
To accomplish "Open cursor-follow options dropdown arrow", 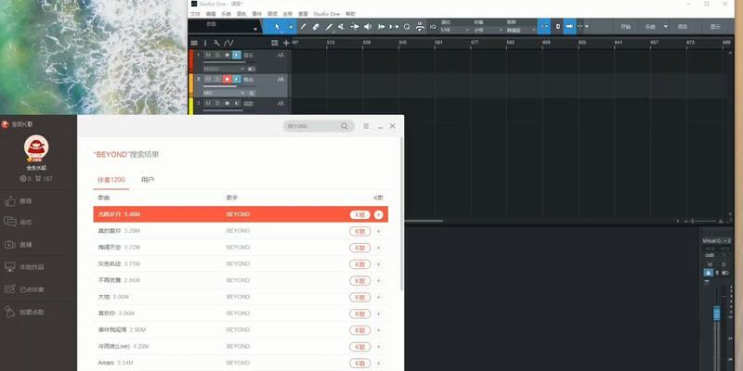I will tap(587, 27).
